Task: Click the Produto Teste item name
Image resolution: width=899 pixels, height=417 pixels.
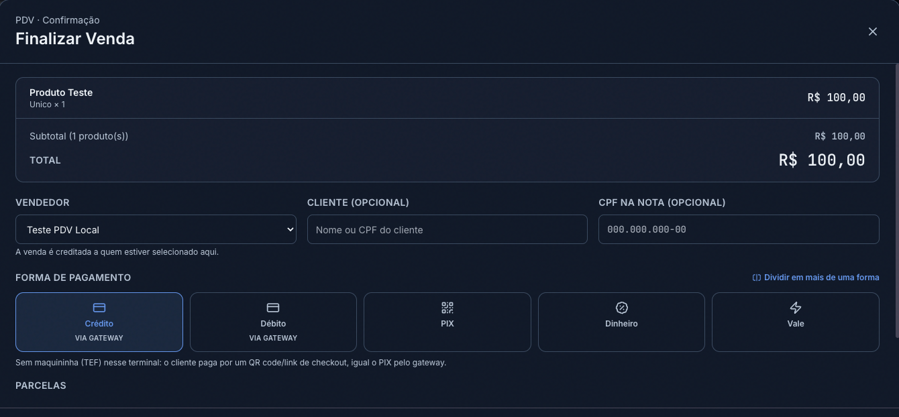Action: [x=61, y=93]
